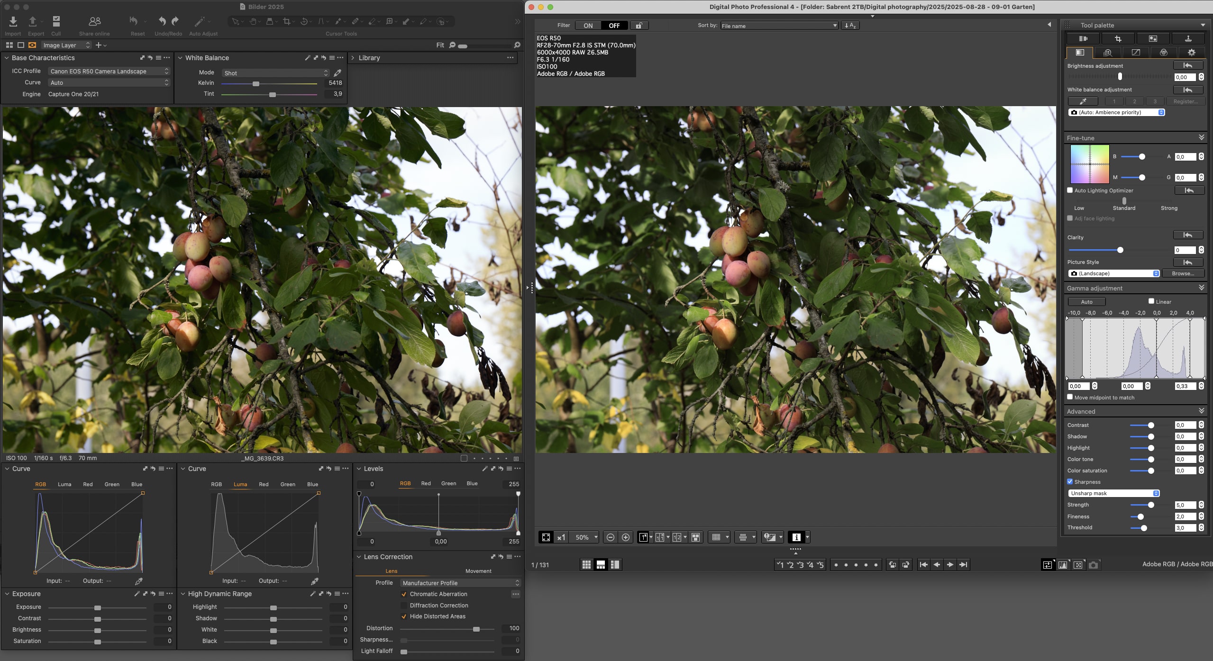1213x661 pixels.
Task: Click the info display icon
Action: pyautogui.click(x=796, y=537)
